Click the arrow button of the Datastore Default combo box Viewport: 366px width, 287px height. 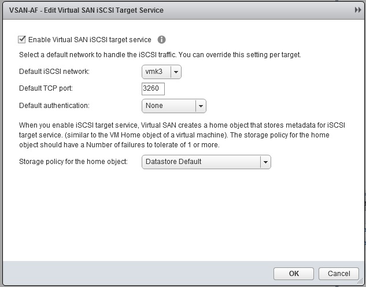pos(265,162)
